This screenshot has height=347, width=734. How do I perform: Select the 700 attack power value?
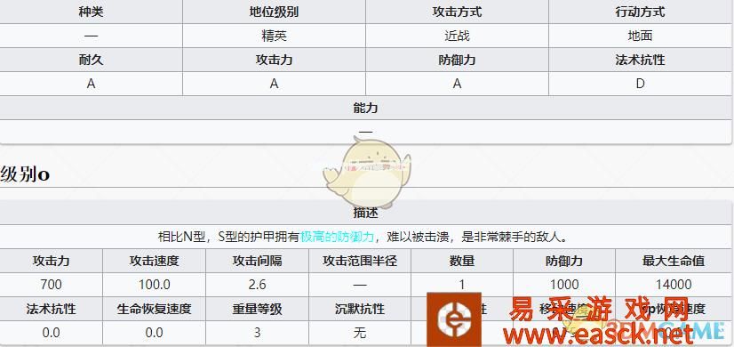click(x=51, y=285)
